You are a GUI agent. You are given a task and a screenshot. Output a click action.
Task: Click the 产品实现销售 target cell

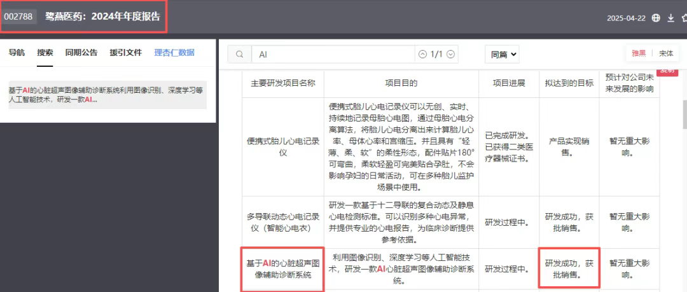(x=569, y=147)
